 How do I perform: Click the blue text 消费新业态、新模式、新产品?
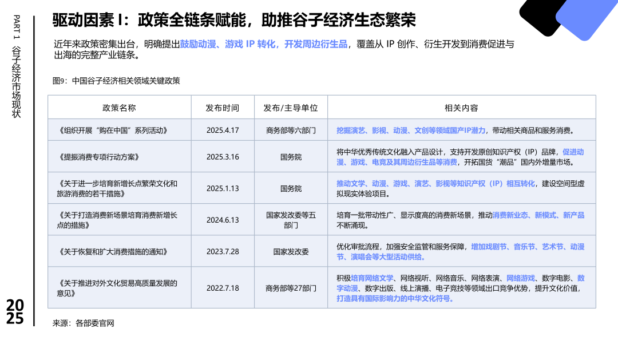(538, 215)
